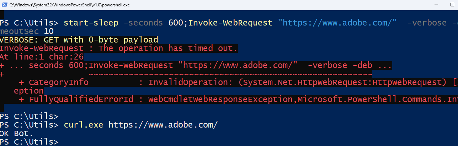Click the 'At line:1 char:26' line
The width and height of the screenshot is (458, 146).
point(42,57)
